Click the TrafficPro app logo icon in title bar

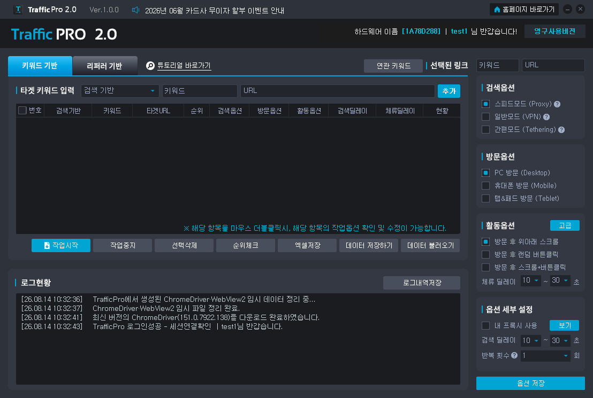(18, 10)
